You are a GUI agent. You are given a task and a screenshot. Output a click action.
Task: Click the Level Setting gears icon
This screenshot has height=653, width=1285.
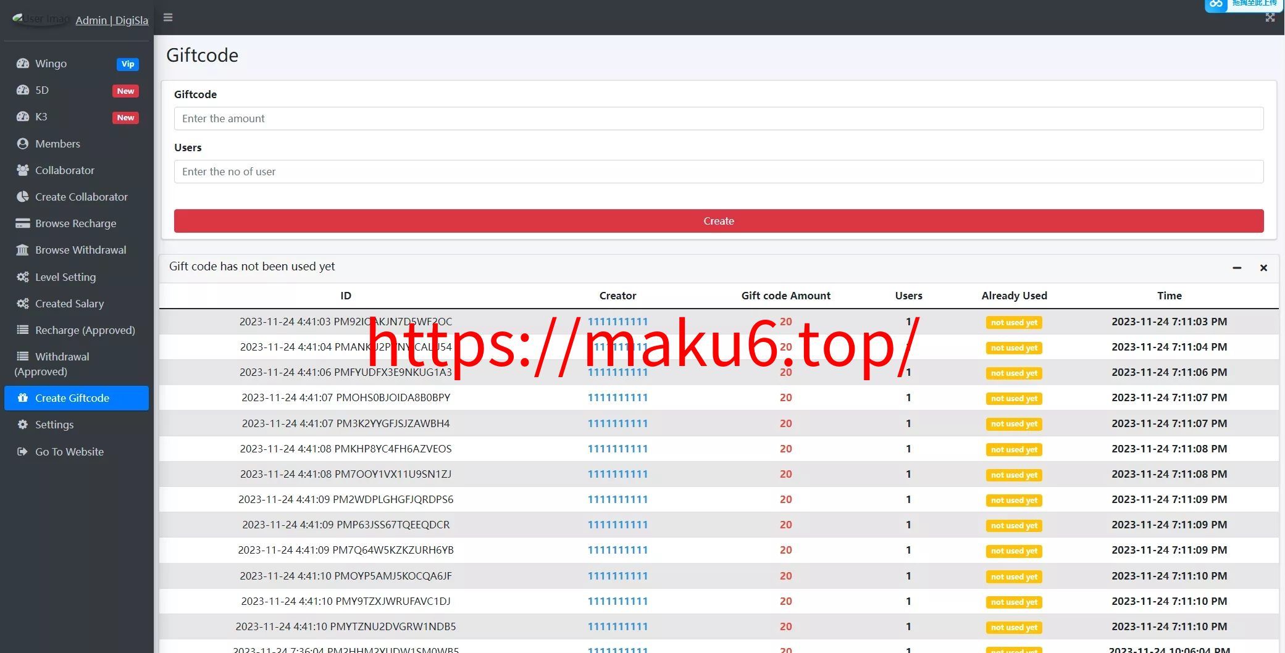(x=23, y=277)
